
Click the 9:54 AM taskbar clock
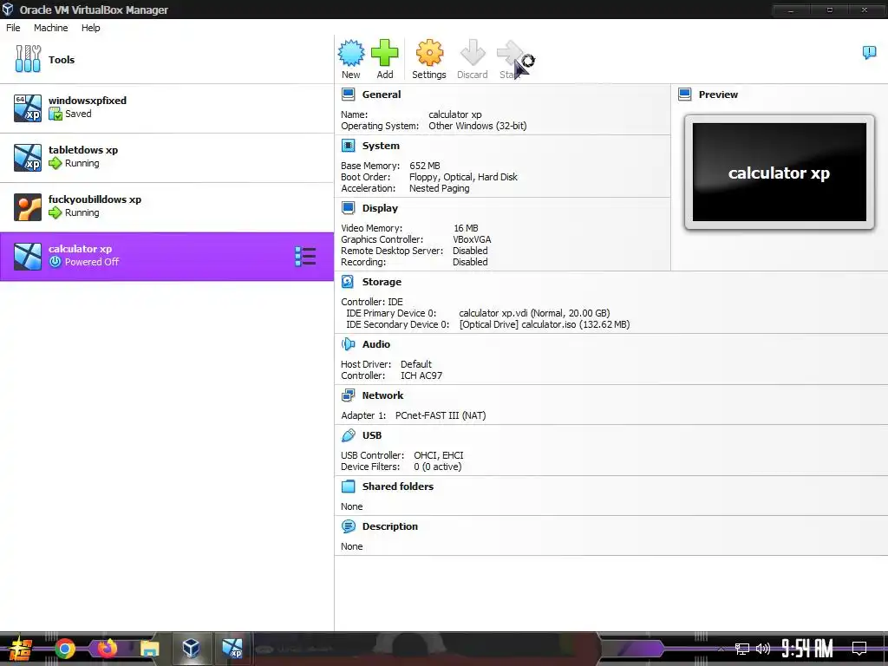[807, 649]
